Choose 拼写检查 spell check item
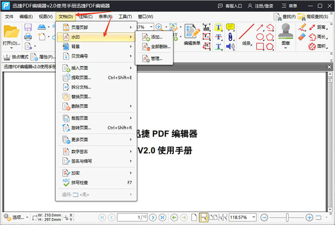335x225 pixels. [x=96, y=183]
